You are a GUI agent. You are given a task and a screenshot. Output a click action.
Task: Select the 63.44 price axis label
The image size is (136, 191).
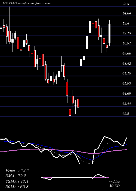click(x=127, y=104)
